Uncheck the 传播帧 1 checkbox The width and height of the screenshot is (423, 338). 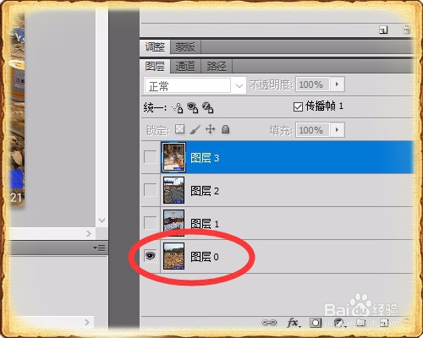coord(298,107)
